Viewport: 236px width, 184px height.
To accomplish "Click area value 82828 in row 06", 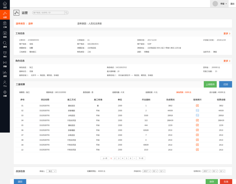I will pyautogui.click(x=146, y=130).
